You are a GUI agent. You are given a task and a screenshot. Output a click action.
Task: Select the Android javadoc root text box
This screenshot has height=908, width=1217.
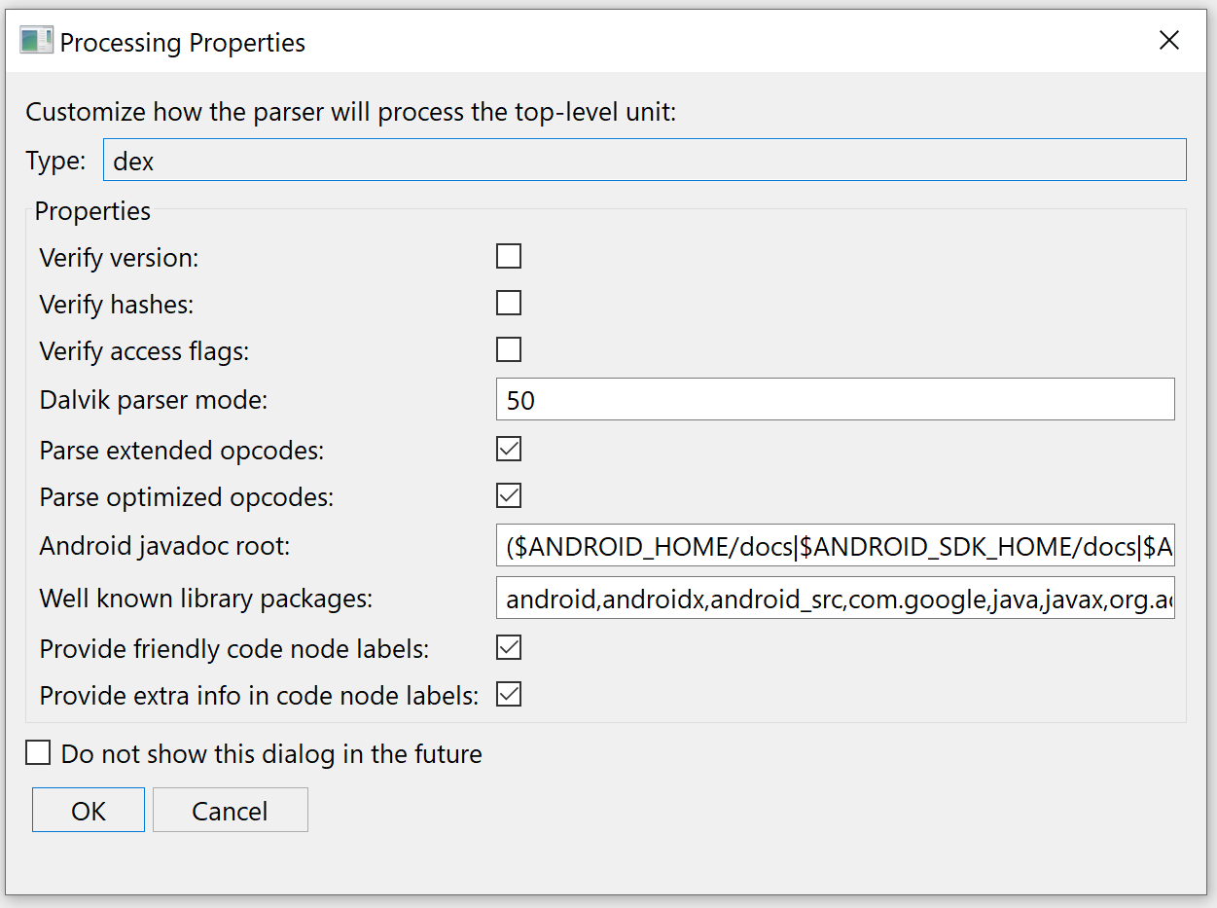point(836,547)
